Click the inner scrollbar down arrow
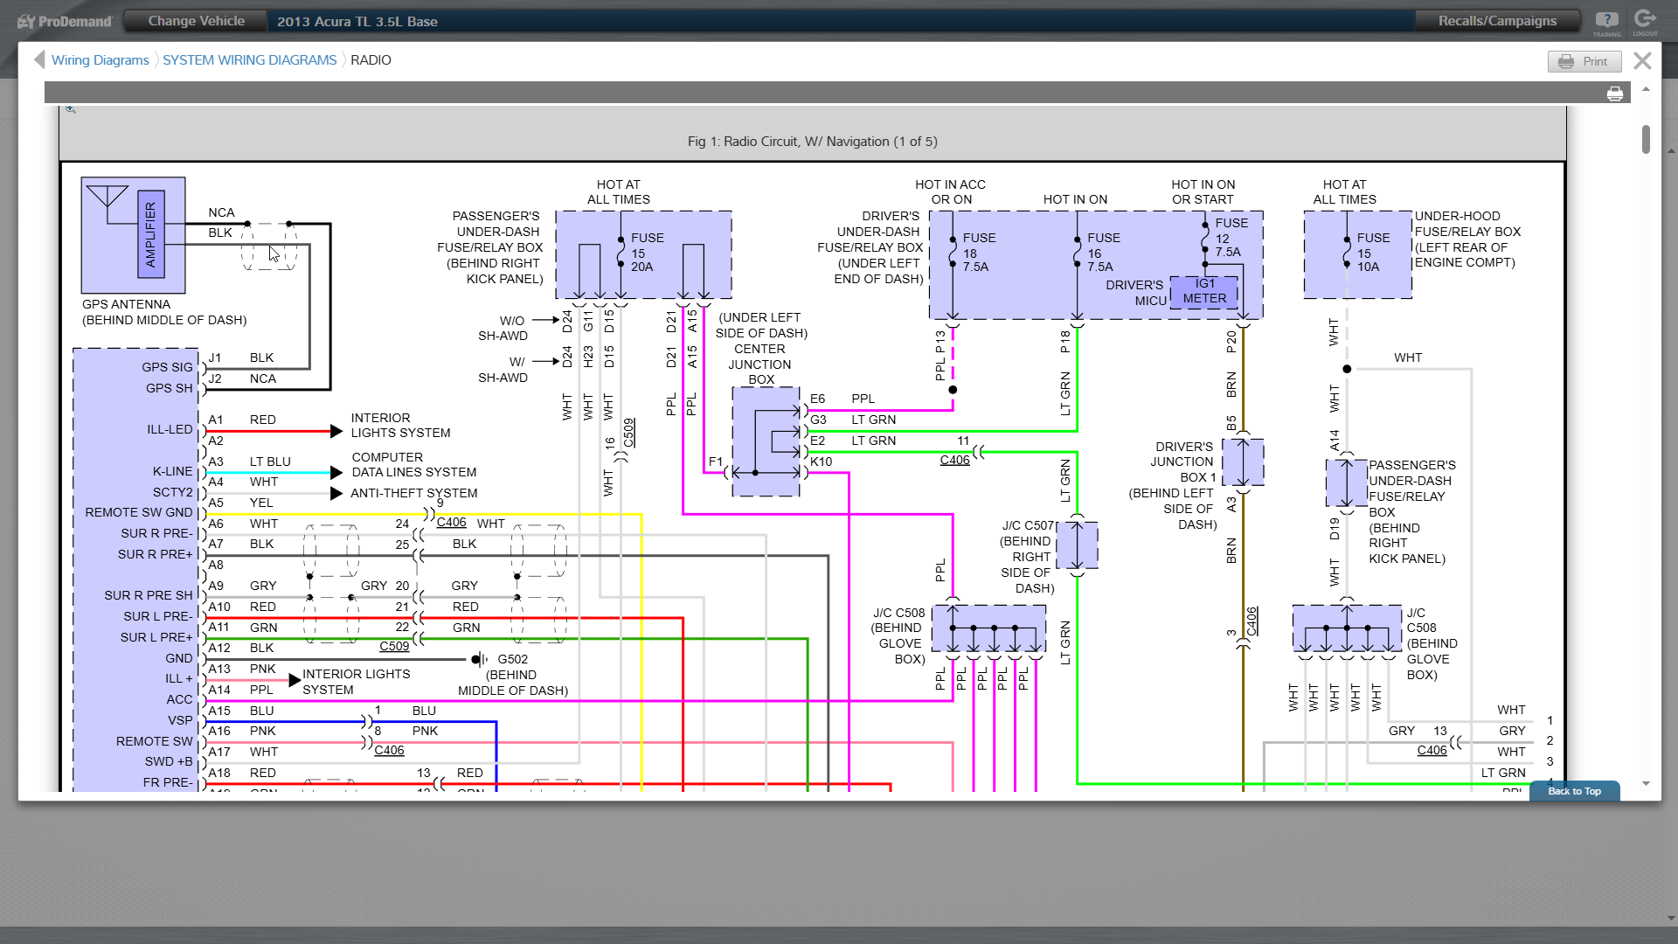The width and height of the screenshot is (1678, 944). 1646,784
